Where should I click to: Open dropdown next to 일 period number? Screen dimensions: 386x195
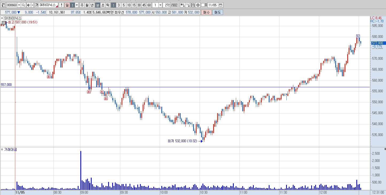point(77,5)
